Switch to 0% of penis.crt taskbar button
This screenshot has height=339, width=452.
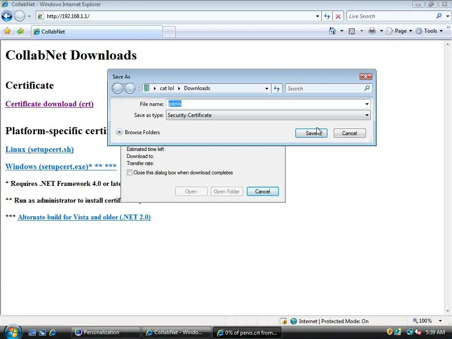coord(247,332)
